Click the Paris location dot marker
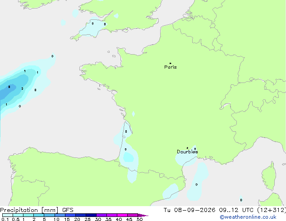Screen dimensions: 286x221 click(x=171, y=63)
